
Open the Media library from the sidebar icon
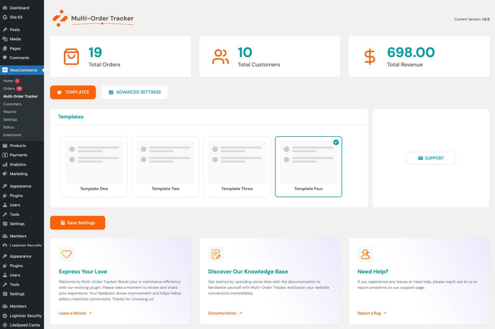(5, 39)
